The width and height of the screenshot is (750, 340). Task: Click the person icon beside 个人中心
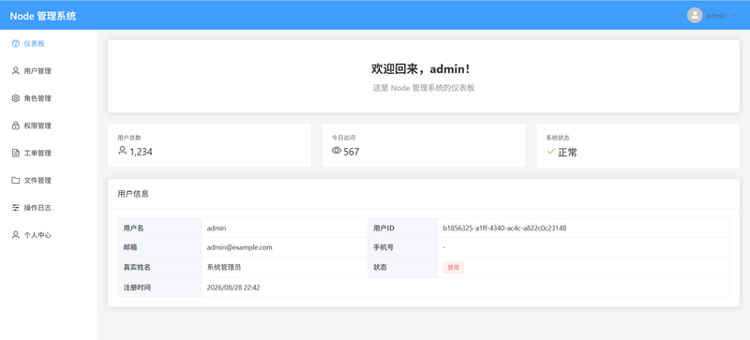[15, 235]
